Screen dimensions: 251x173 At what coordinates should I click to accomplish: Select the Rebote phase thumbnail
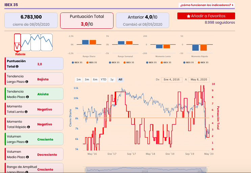[x=18, y=42]
